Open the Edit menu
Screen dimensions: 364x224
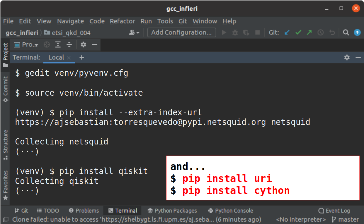pos(25,21)
